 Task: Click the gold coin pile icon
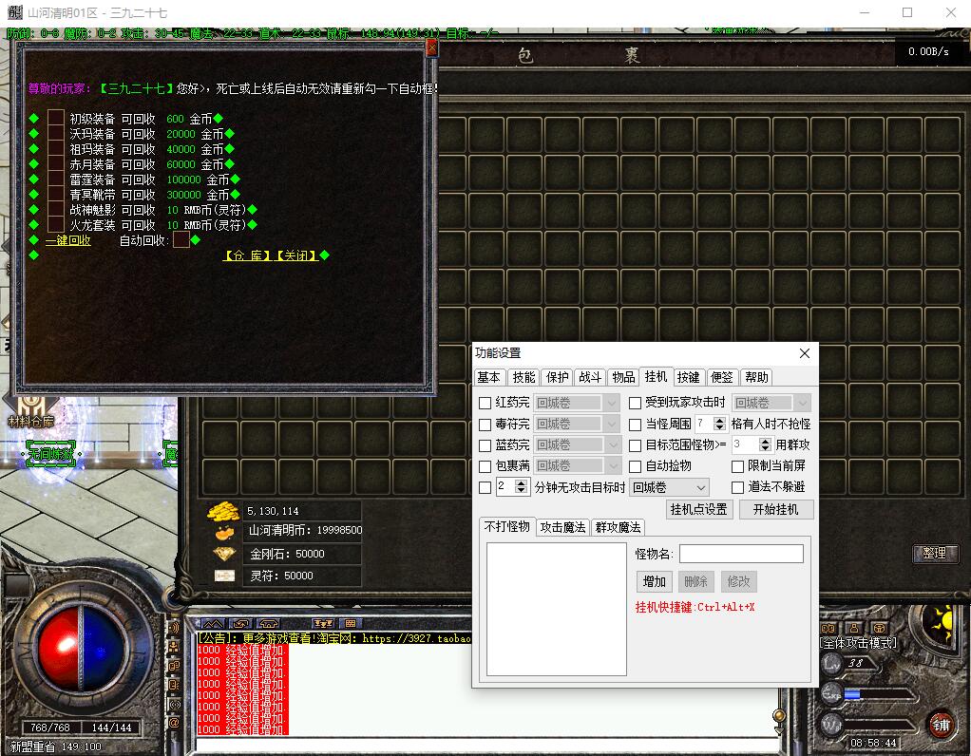224,511
